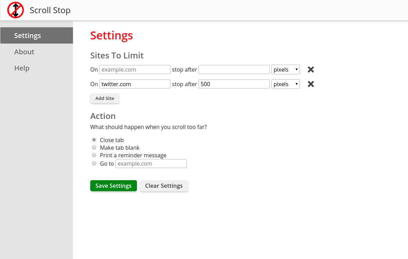The width and height of the screenshot is (408, 259).
Task: Focus the empty stop after field
Action: (x=234, y=70)
